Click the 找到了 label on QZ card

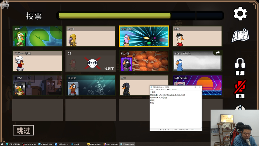109,68
